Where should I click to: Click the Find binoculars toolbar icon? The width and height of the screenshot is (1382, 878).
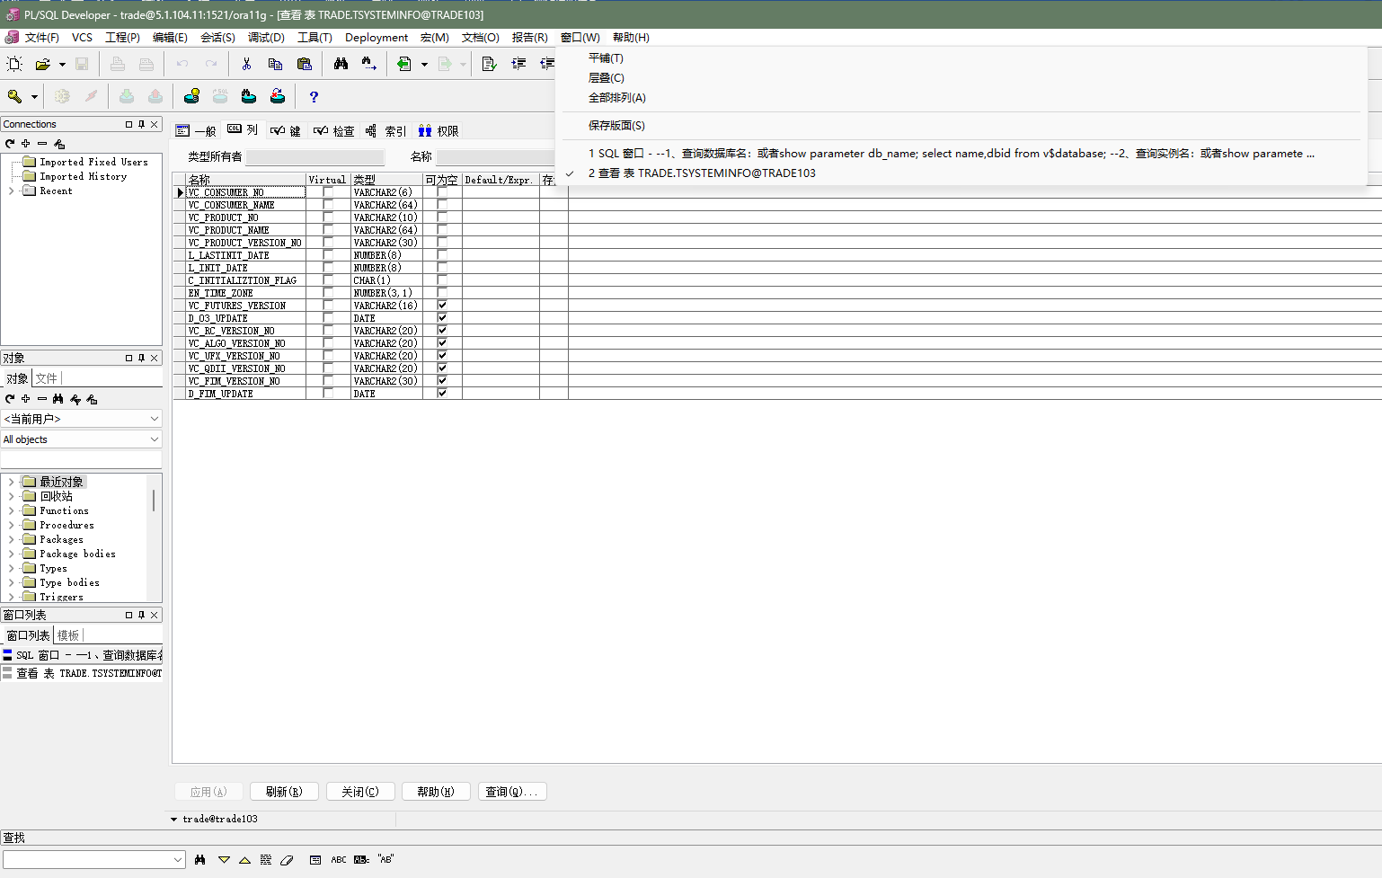pyautogui.click(x=341, y=64)
